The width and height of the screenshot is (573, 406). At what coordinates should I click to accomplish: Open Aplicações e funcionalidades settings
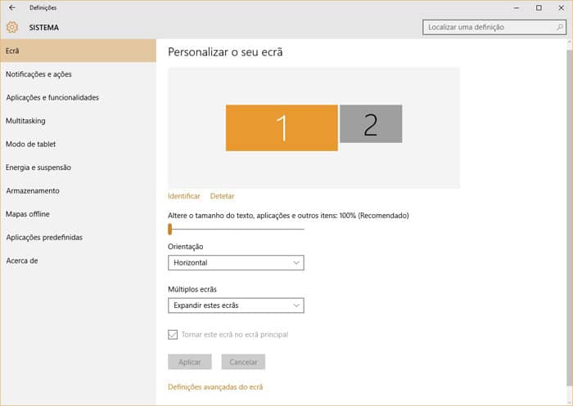(x=78, y=97)
